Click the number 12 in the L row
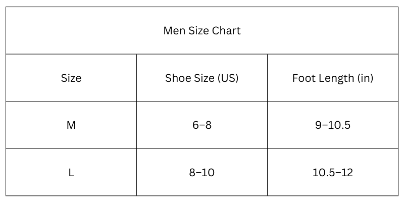The image size is (404, 202). (346, 173)
